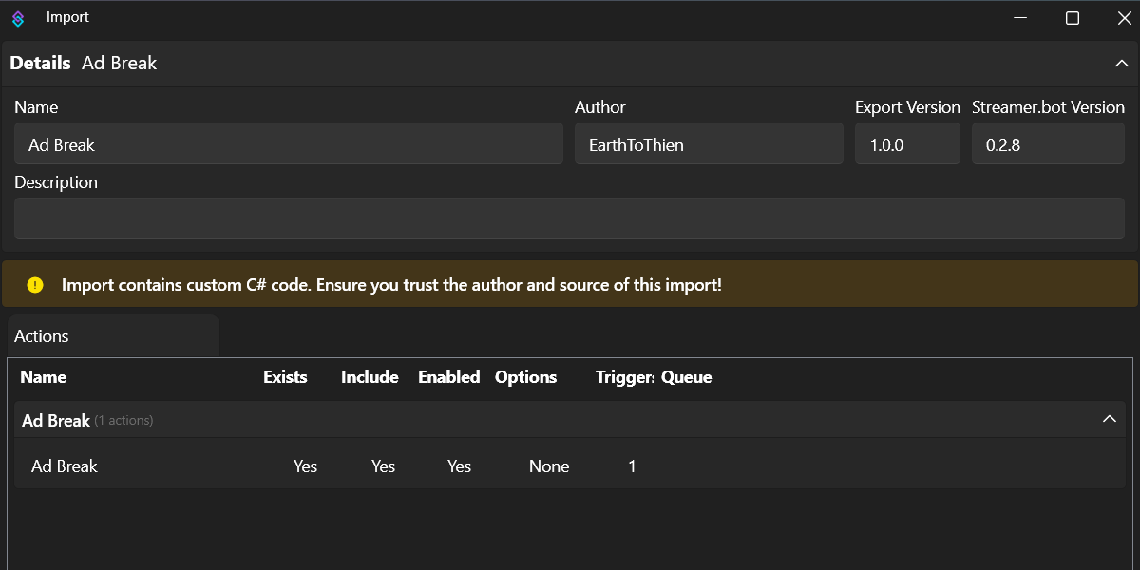Collapse the Ad Break actions group
The height and width of the screenshot is (570, 1140).
(1109, 420)
